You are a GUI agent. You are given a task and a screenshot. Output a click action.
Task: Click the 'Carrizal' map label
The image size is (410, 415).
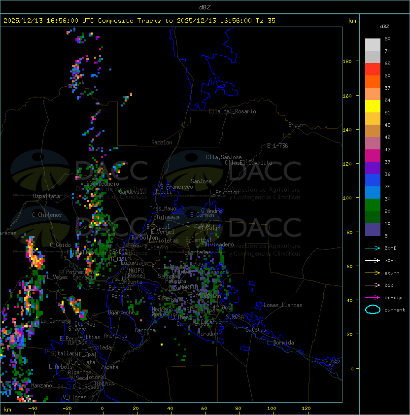click(146, 330)
